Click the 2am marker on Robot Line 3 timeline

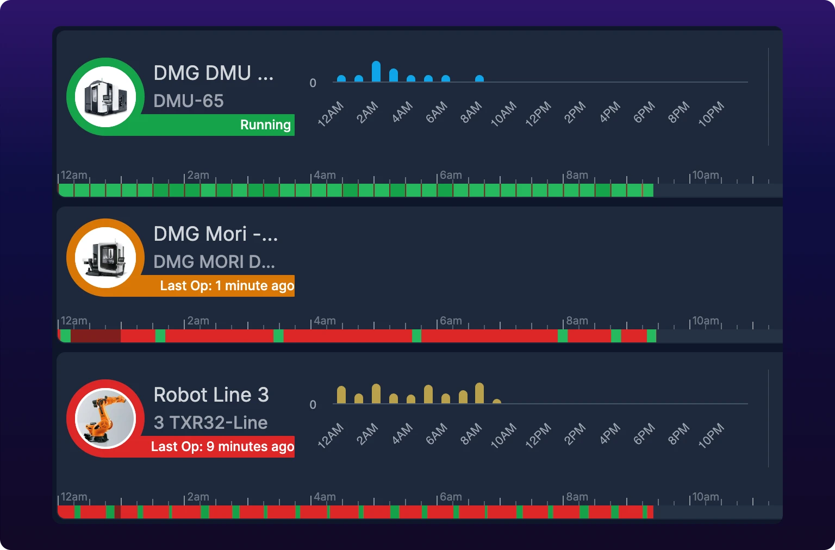coord(198,497)
